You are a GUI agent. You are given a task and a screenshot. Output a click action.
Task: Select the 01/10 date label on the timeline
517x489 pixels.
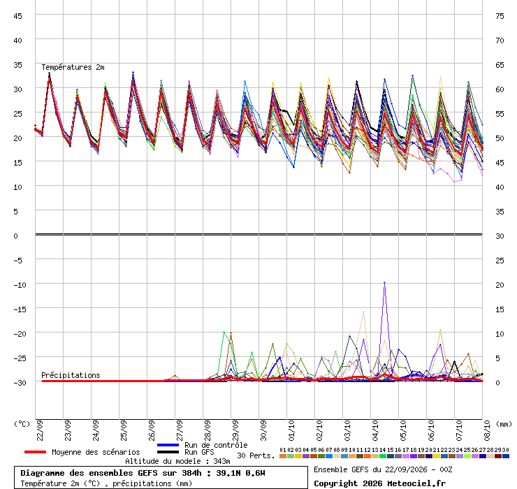click(291, 430)
